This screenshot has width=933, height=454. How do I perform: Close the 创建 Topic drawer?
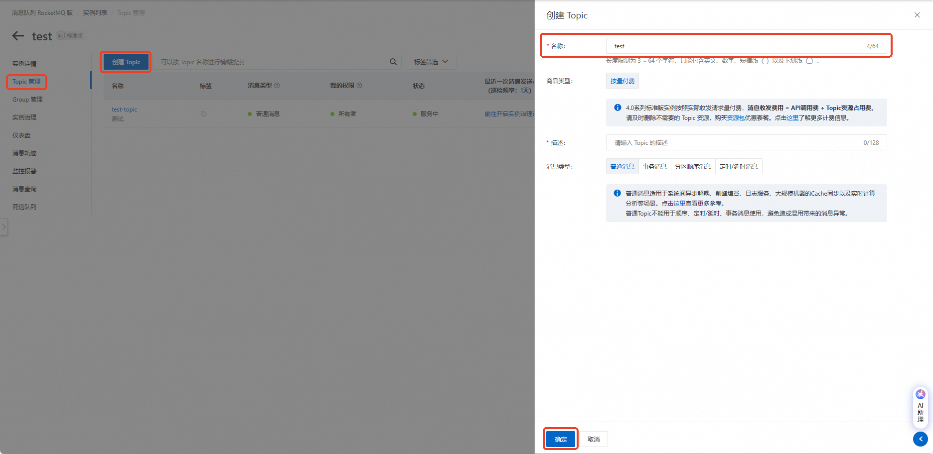click(917, 15)
